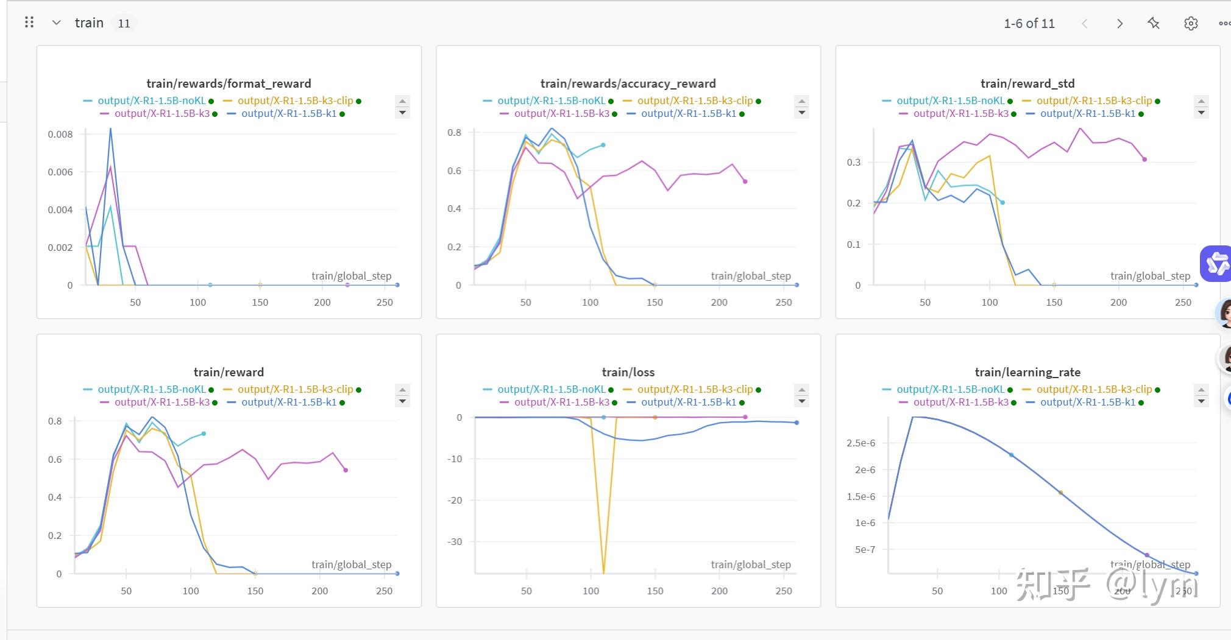Select the k1 run label in the learning_rate legend
This screenshot has height=640, width=1231.
1087,402
